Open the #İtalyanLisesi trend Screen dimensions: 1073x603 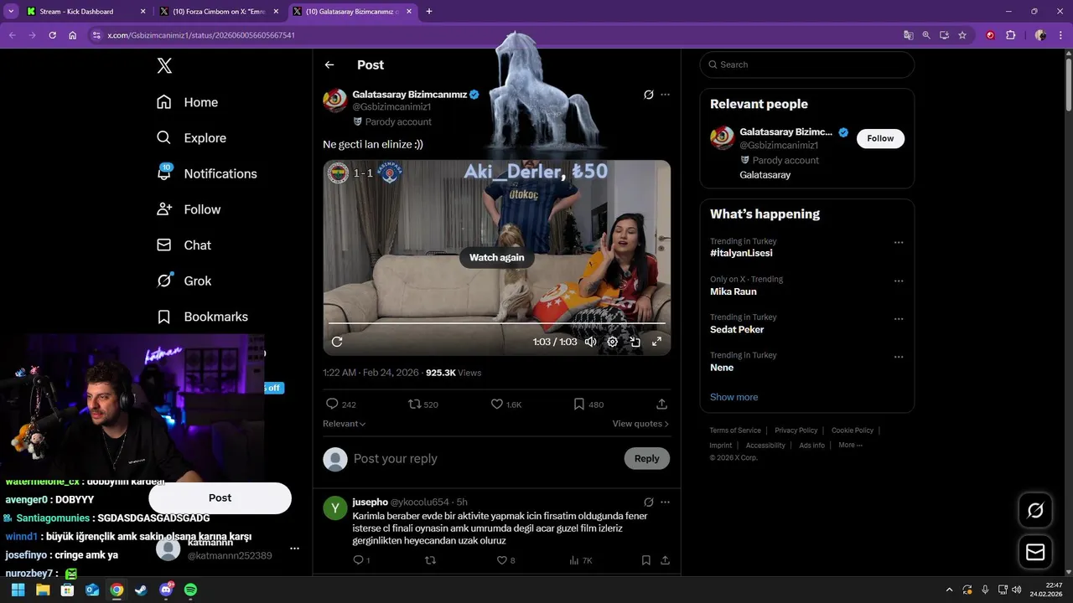point(741,253)
